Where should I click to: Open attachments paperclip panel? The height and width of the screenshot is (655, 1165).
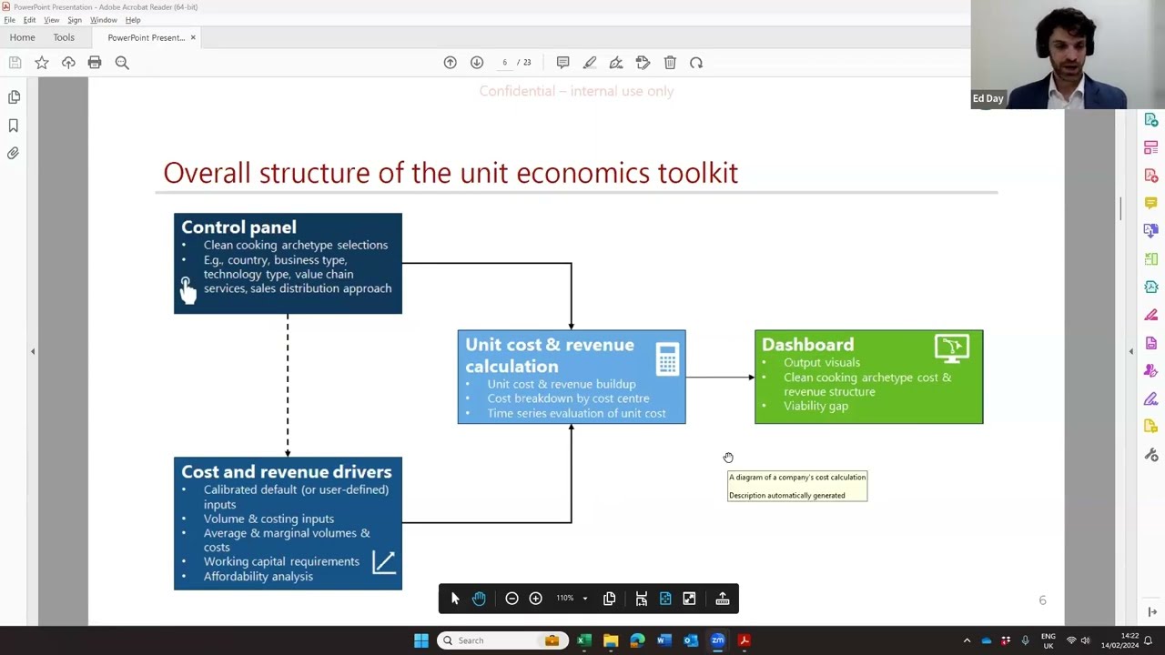tap(14, 153)
